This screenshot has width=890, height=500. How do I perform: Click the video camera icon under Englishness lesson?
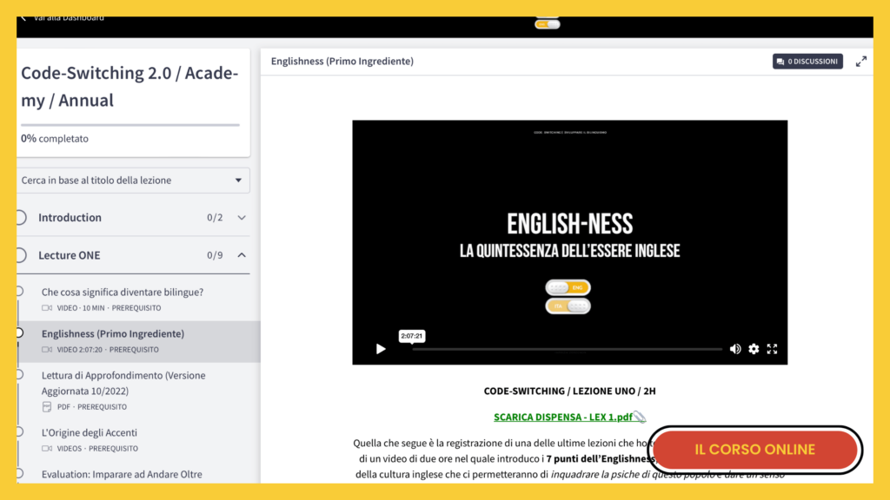pyautogui.click(x=47, y=350)
